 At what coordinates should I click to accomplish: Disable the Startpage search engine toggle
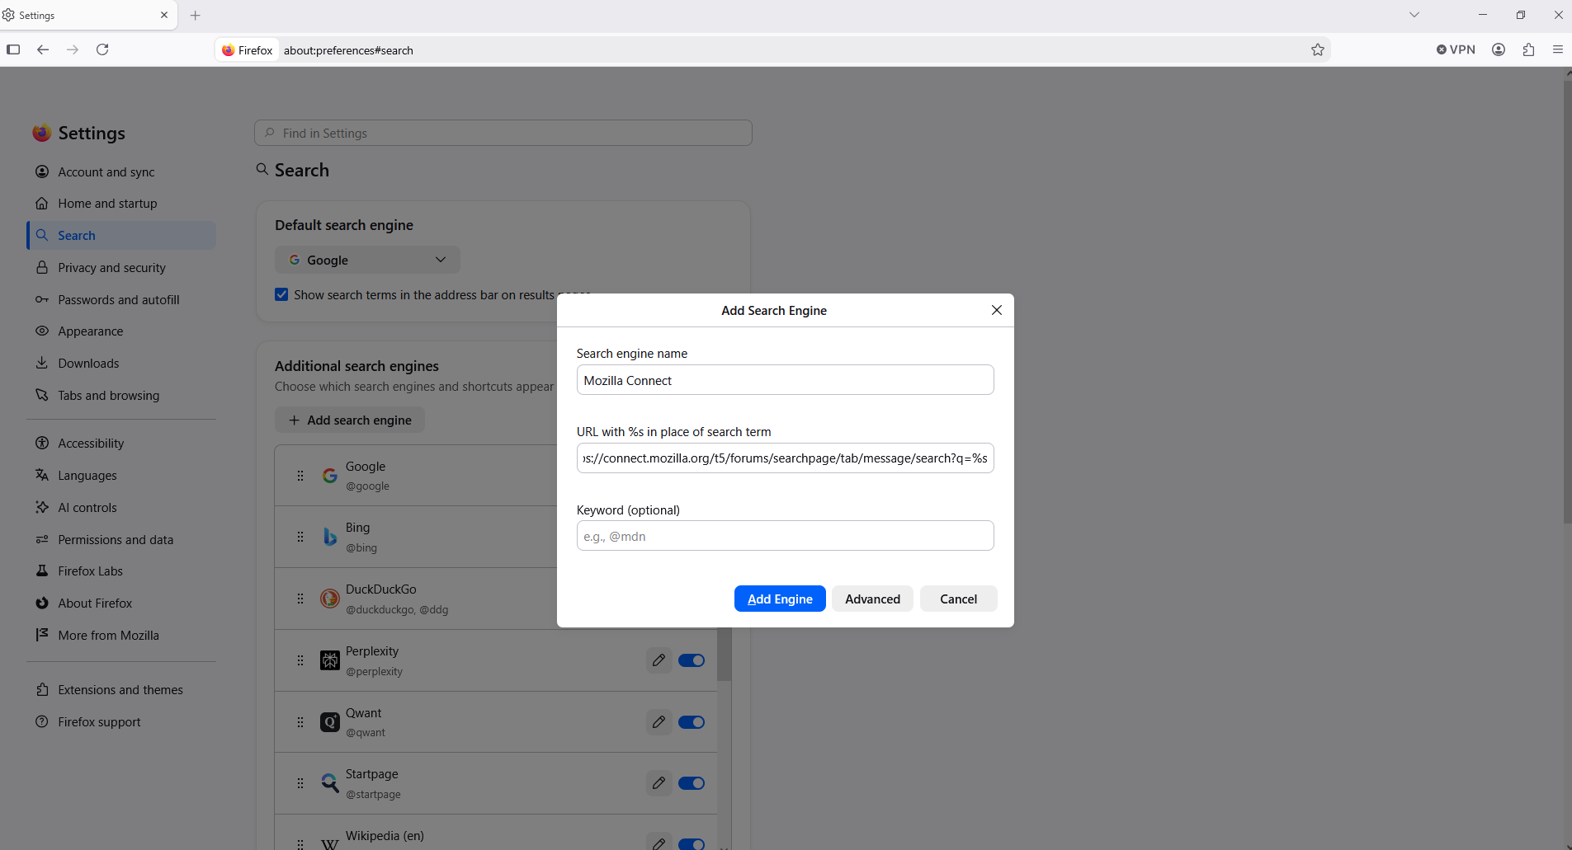[692, 783]
